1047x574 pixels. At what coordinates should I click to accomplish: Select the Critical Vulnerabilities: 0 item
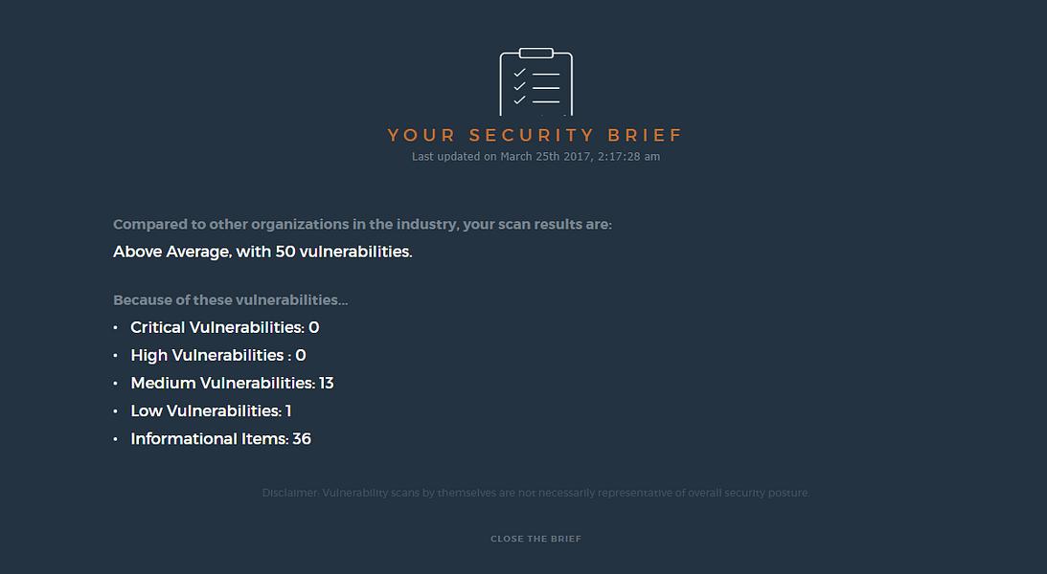pyautogui.click(x=225, y=327)
